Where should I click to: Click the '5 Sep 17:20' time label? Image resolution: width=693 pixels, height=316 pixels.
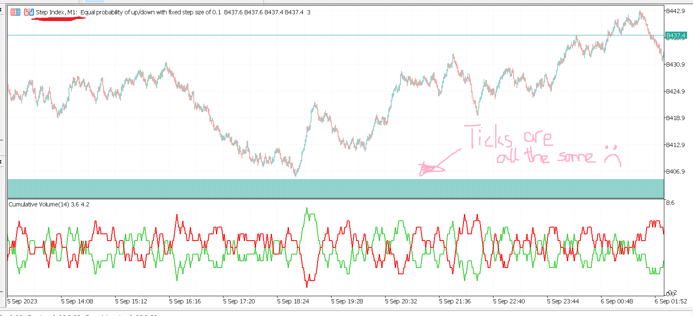(239, 301)
